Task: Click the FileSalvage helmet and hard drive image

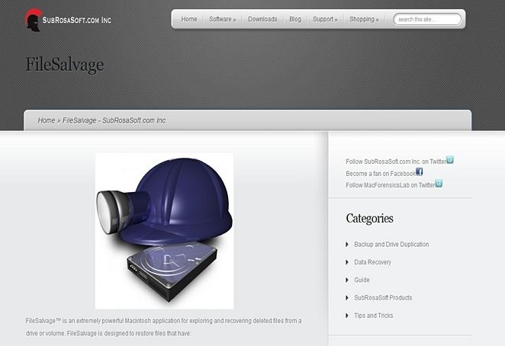Action: tap(164, 231)
